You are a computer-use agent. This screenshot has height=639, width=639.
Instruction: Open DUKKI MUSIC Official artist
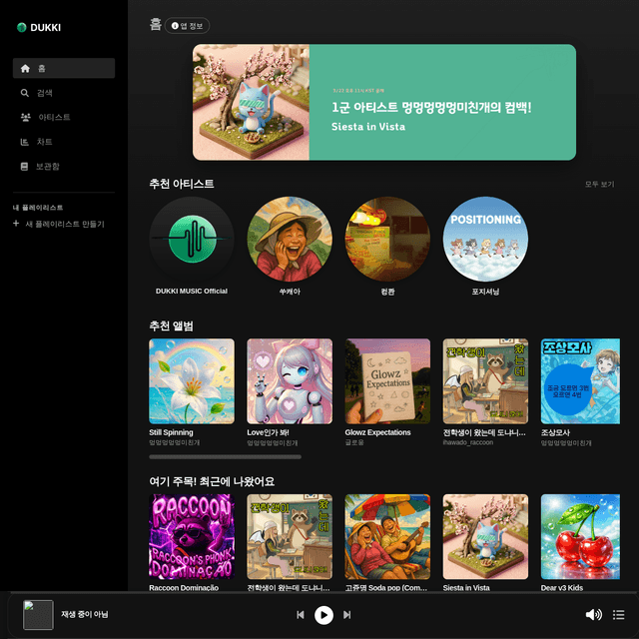[x=192, y=239]
